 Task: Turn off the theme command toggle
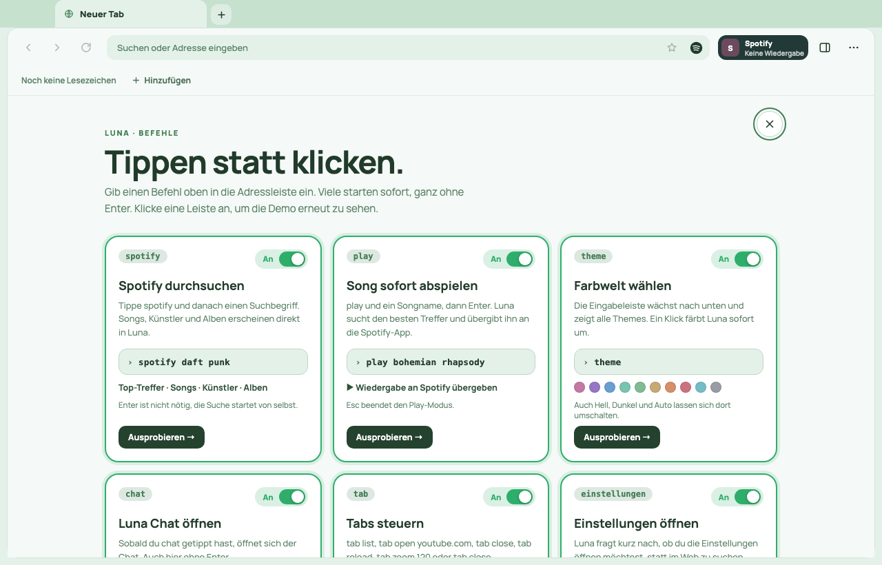pos(748,259)
